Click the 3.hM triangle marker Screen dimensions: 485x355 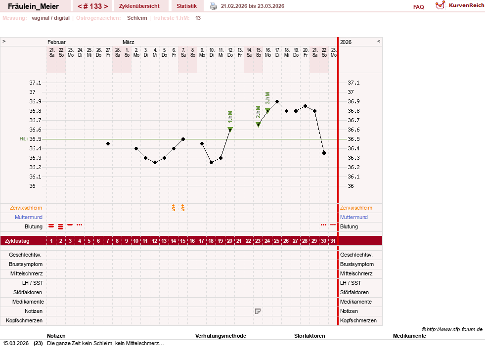pyautogui.click(x=268, y=110)
